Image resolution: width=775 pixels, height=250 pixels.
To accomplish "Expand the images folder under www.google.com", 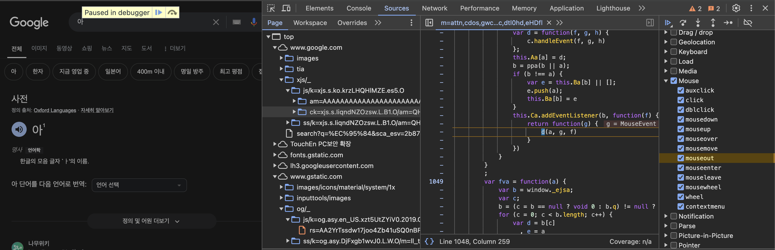I will [281, 58].
